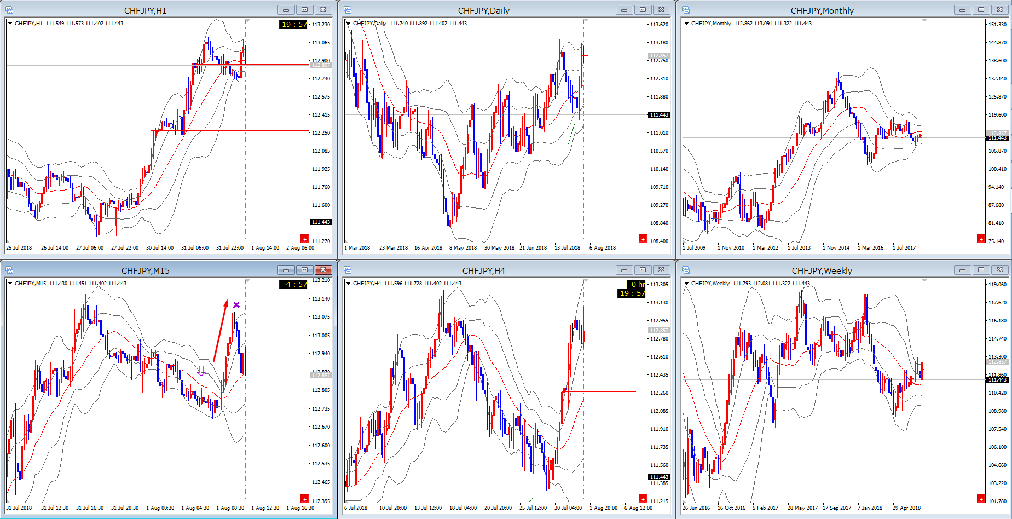The height and width of the screenshot is (519, 1012).
Task: Open the dropdown arrow beside CHFJPY,H4 label
Action: coord(348,284)
